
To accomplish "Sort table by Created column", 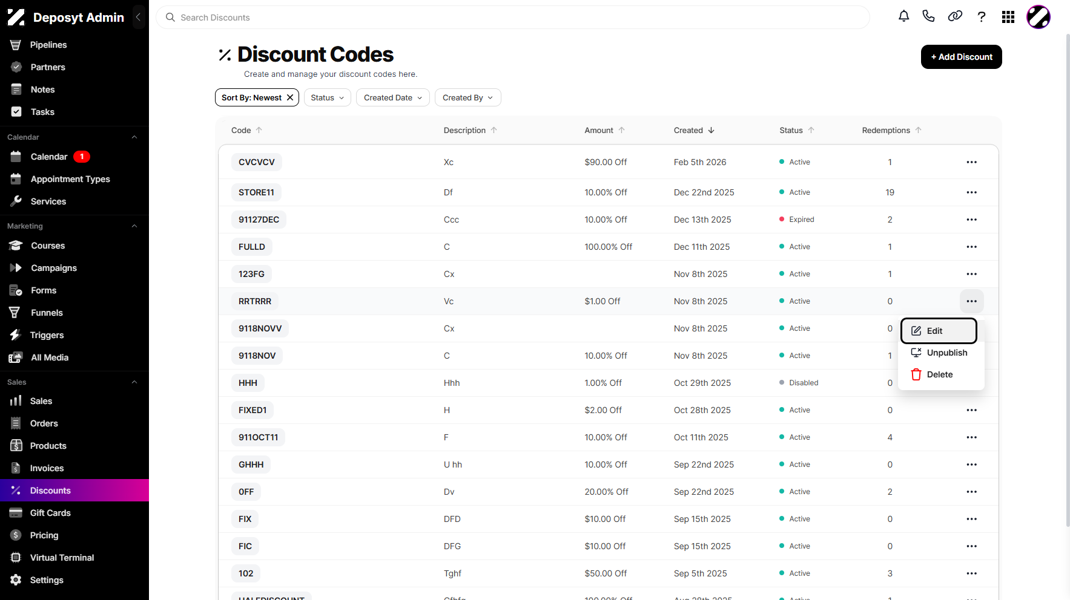I will [695, 130].
